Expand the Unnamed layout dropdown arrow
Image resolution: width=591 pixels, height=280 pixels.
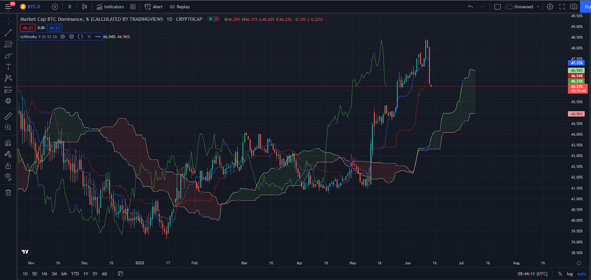coord(538,7)
